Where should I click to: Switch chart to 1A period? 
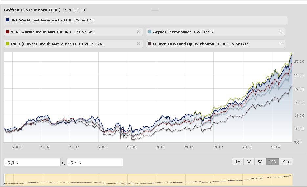pyautogui.click(x=238, y=162)
